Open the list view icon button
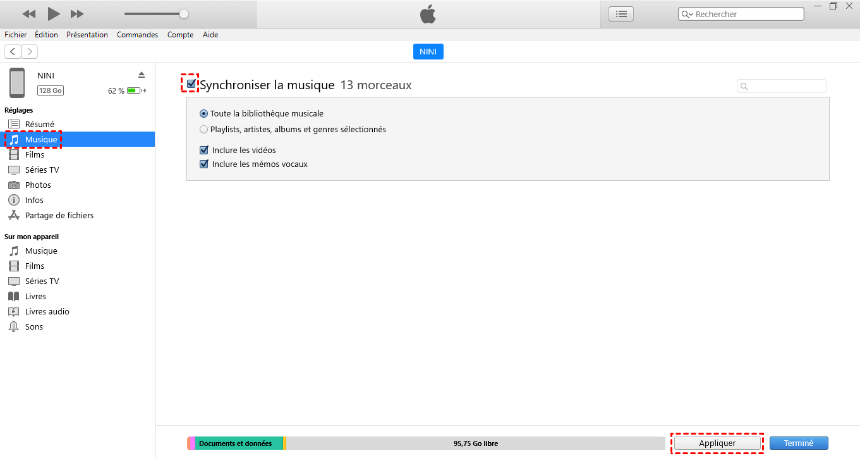860x458 pixels. pyautogui.click(x=621, y=14)
